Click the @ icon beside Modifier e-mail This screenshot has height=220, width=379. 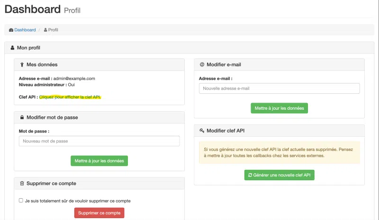202,64
